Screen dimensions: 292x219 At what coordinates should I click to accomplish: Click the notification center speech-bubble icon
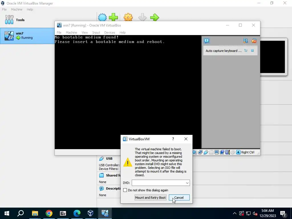pos(206,41)
